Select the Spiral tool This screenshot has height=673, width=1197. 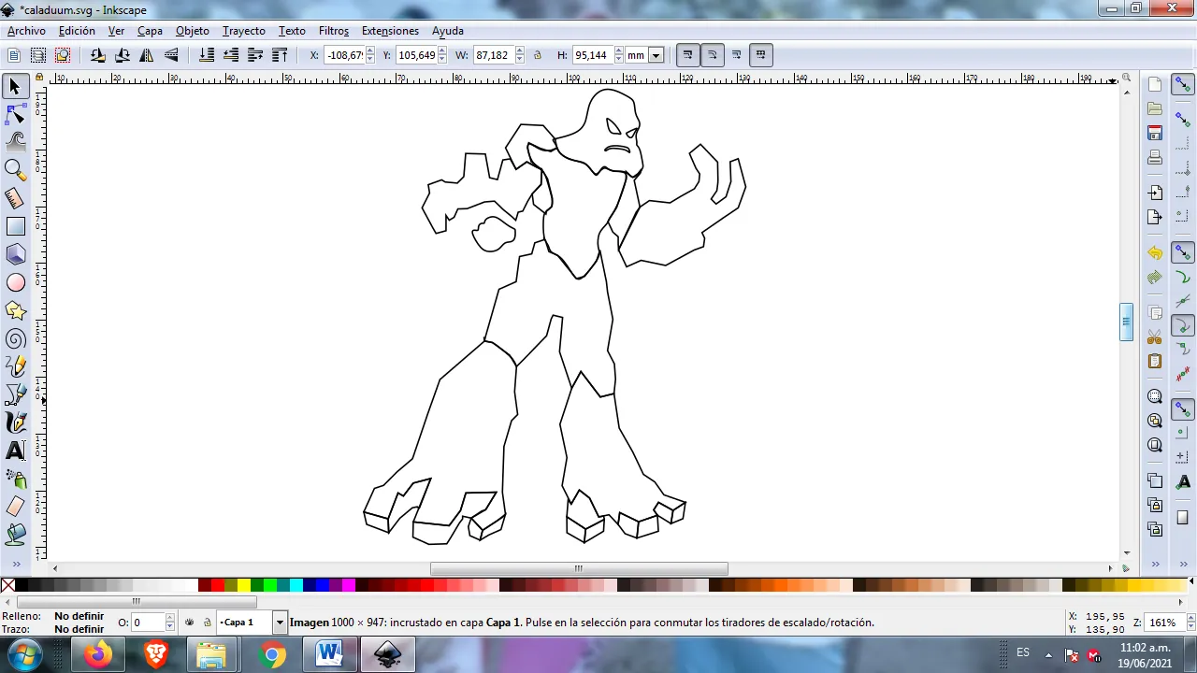(x=15, y=338)
